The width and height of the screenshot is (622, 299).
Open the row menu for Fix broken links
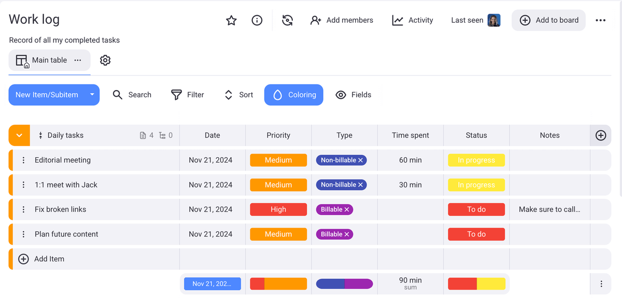pyautogui.click(x=23, y=209)
